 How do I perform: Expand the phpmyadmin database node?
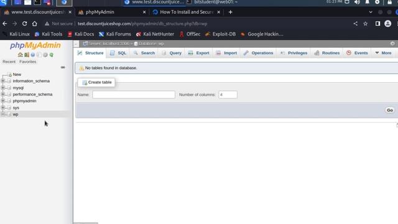pyautogui.click(x=2, y=101)
